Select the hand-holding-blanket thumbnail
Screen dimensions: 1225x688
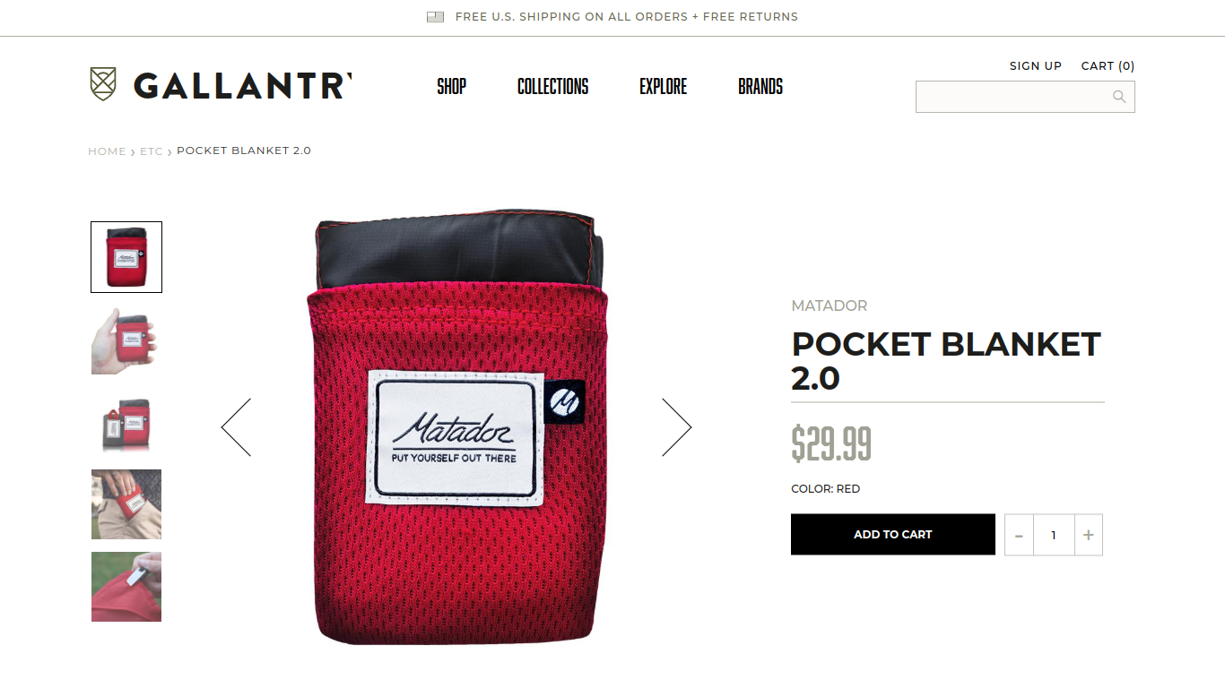coord(126,340)
